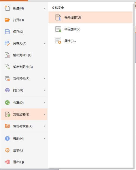Click the vertical scrollbar behind the menu
This screenshot has width=136, height=170.
pos(135,48)
